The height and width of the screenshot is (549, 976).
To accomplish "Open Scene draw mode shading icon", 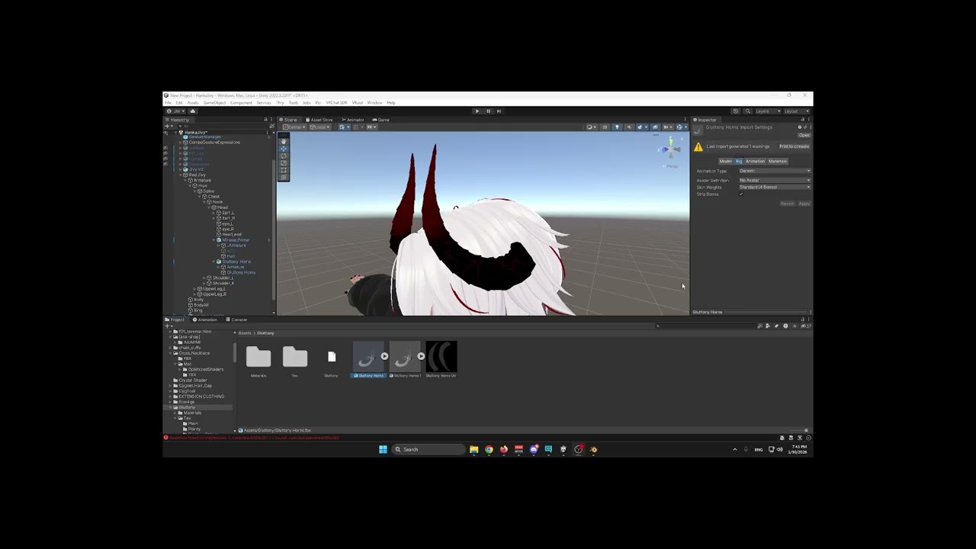I will click(x=592, y=127).
